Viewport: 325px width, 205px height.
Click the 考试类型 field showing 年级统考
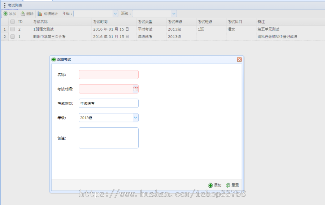[109, 103]
